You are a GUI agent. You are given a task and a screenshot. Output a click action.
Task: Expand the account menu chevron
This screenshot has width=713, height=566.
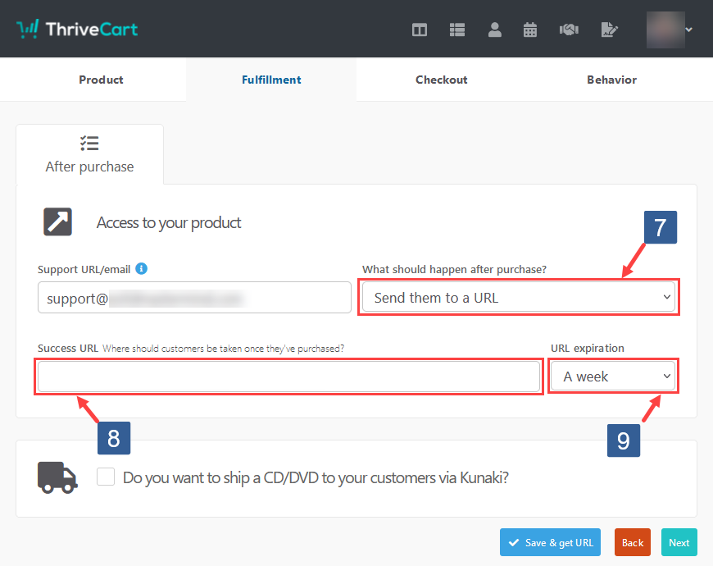coord(688,30)
